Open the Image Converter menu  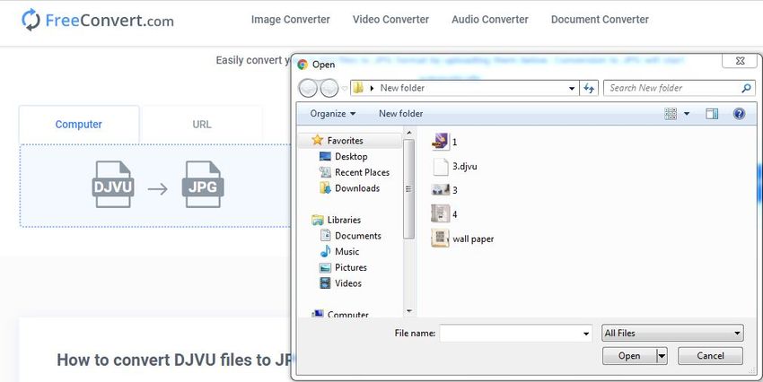coord(290,20)
